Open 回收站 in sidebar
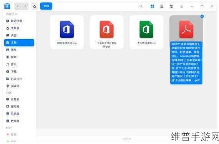Viewport: 219px width, 144px height. tap(19, 86)
